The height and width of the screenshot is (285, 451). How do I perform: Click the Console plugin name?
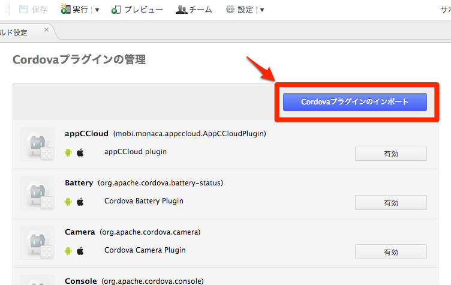coord(80,281)
